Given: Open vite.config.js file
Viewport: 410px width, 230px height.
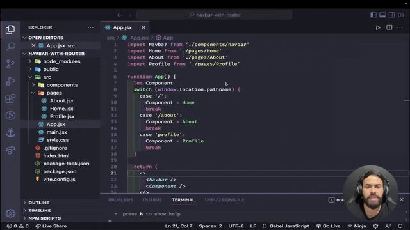Looking at the screenshot, I should [x=59, y=179].
